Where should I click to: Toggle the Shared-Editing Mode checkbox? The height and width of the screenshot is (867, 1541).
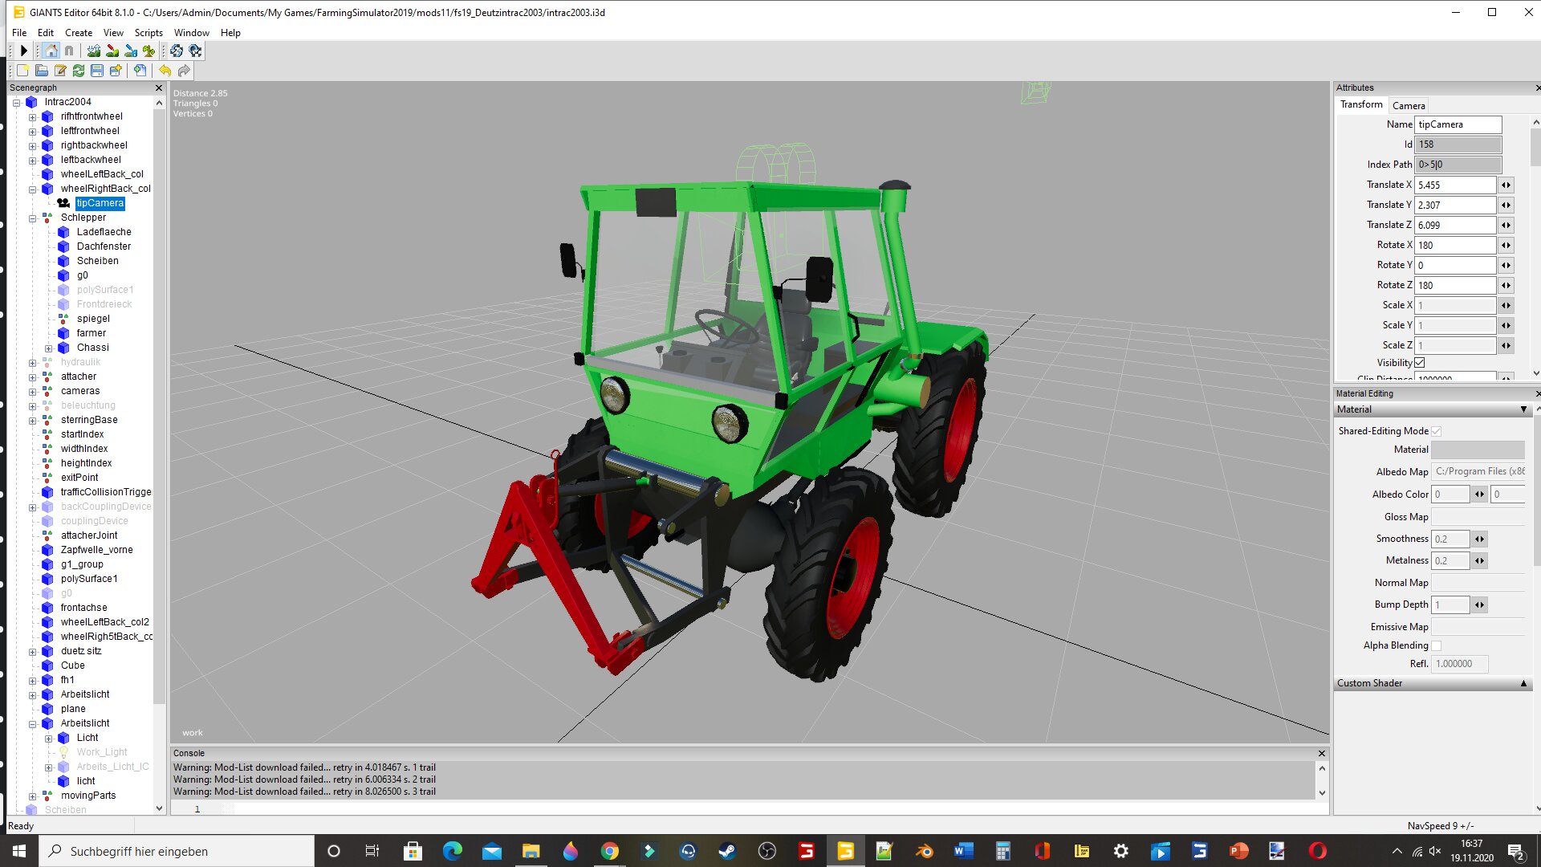[x=1436, y=431]
